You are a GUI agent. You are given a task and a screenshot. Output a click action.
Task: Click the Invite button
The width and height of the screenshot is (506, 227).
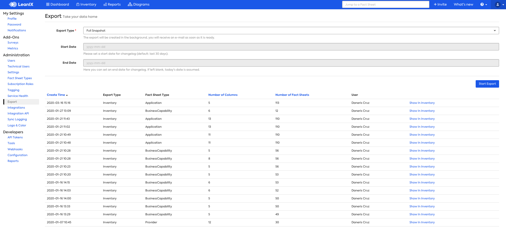click(440, 5)
